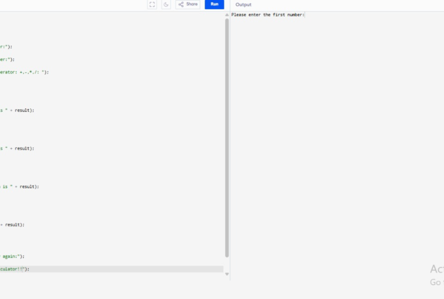The width and height of the screenshot is (444, 299).
Task: Click the fullscreen toggle icon
Action: click(x=152, y=4)
